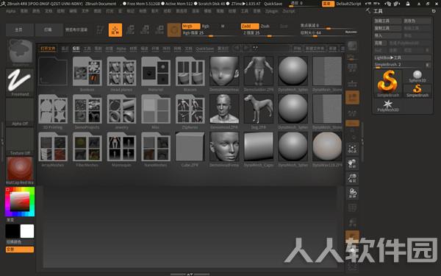Select the black secondary color swatch

point(12,231)
